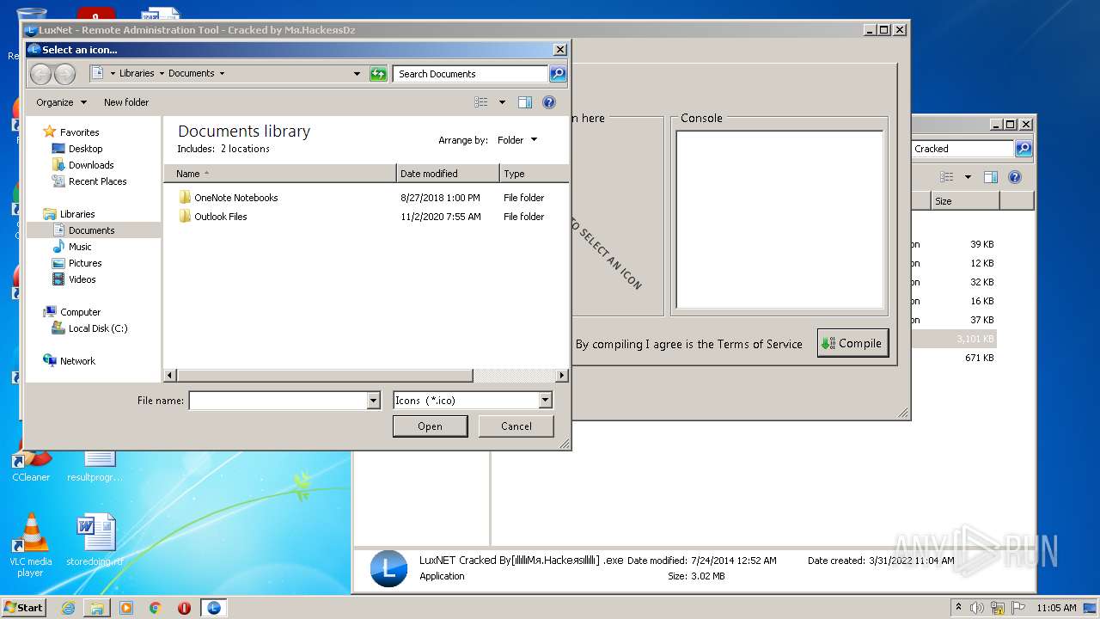Select Recent Places under Favorites

[97, 181]
